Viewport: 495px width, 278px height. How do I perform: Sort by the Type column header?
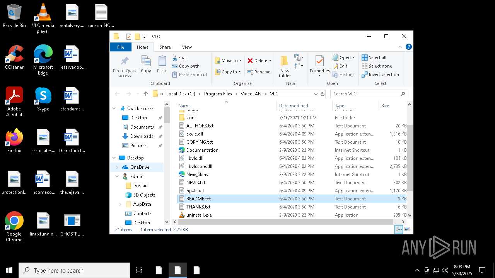[355, 106]
